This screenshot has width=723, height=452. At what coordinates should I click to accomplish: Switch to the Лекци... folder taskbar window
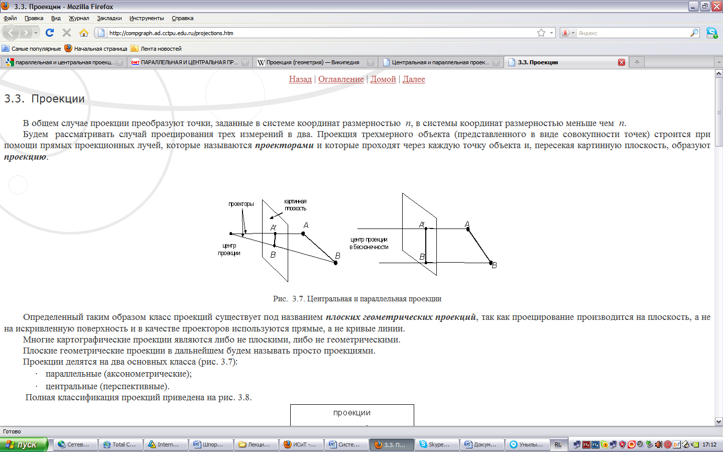coord(256,444)
